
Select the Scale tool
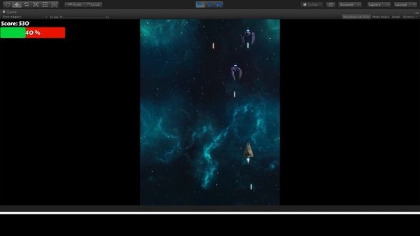(x=35, y=5)
